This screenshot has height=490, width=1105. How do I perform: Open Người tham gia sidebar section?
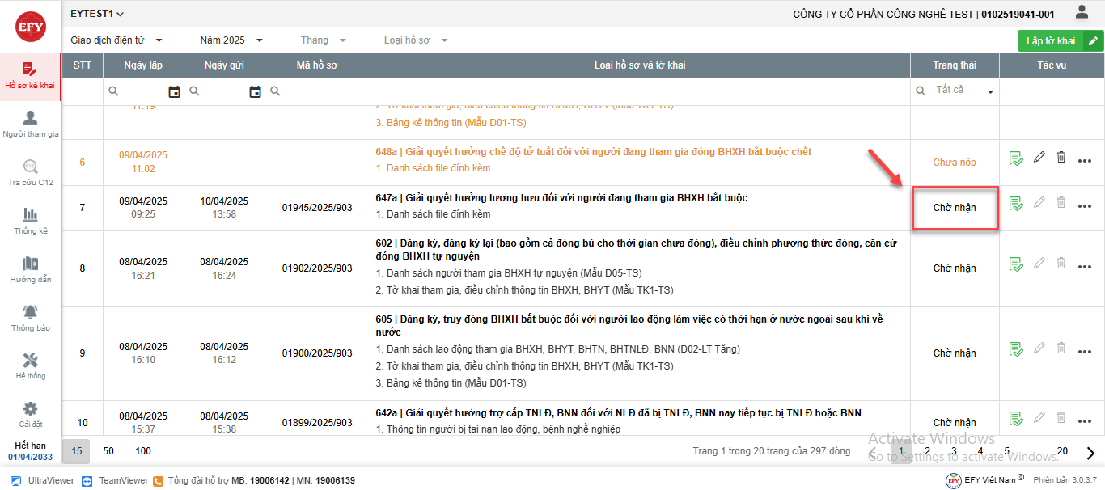pos(30,125)
